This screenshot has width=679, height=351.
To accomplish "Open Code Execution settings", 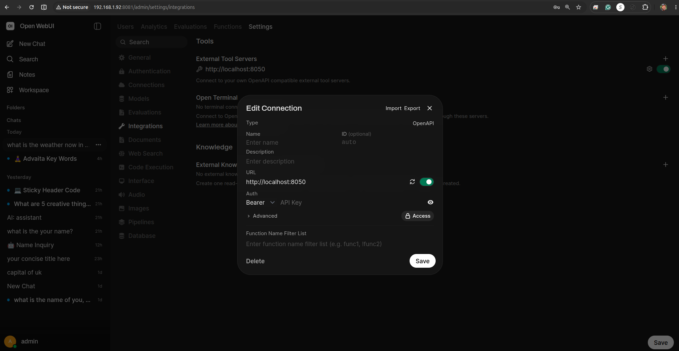I will [150, 167].
